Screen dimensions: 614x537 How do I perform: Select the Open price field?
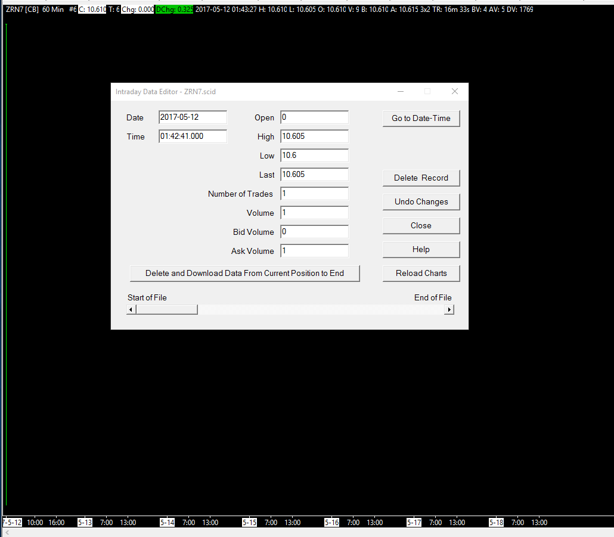(x=314, y=117)
